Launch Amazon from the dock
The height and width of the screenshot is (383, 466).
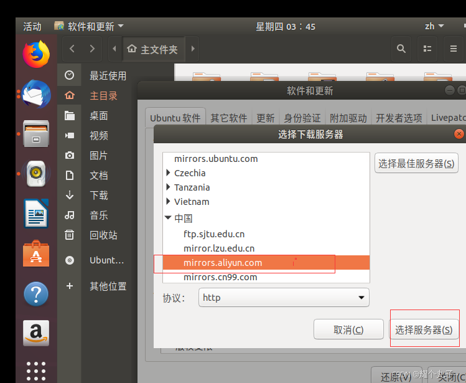[x=36, y=333]
